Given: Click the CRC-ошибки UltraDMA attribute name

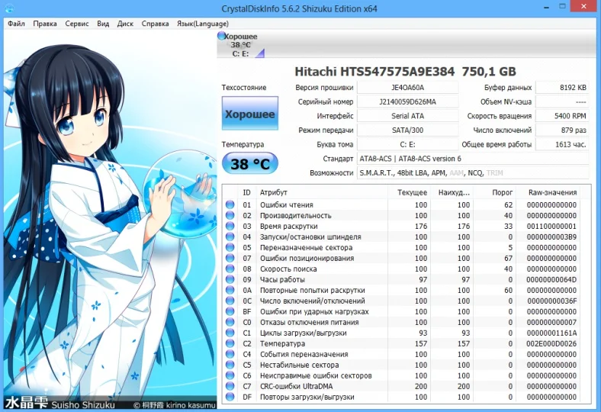Looking at the screenshot, I should [x=296, y=386].
